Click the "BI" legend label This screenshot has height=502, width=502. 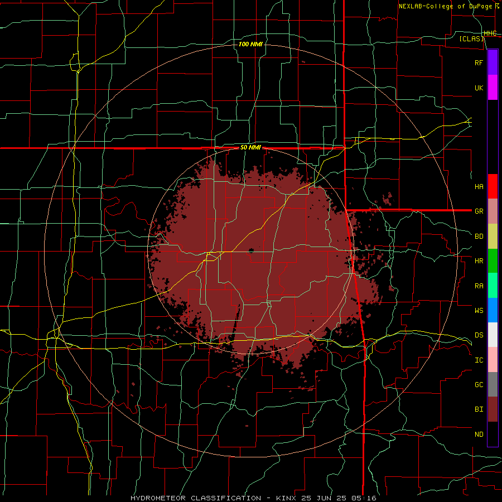(479, 409)
